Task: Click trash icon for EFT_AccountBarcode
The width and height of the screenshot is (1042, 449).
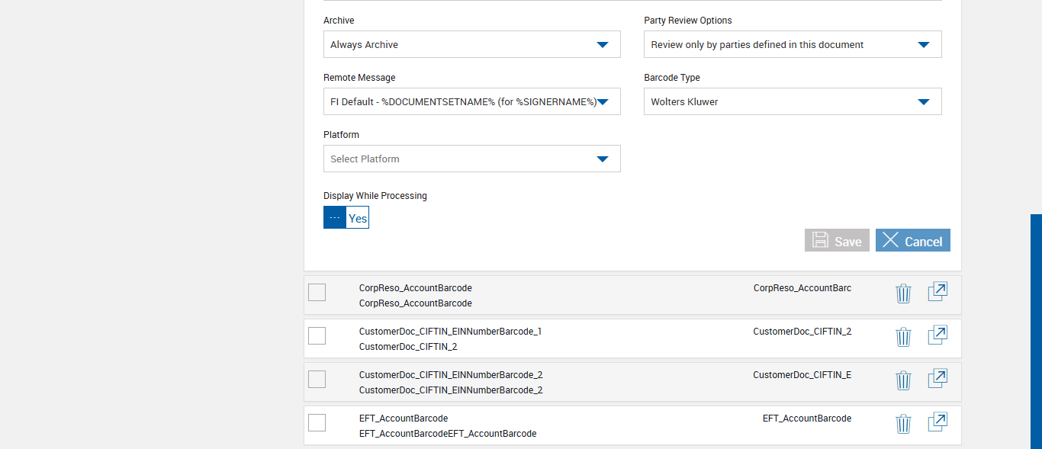Action: [x=903, y=424]
